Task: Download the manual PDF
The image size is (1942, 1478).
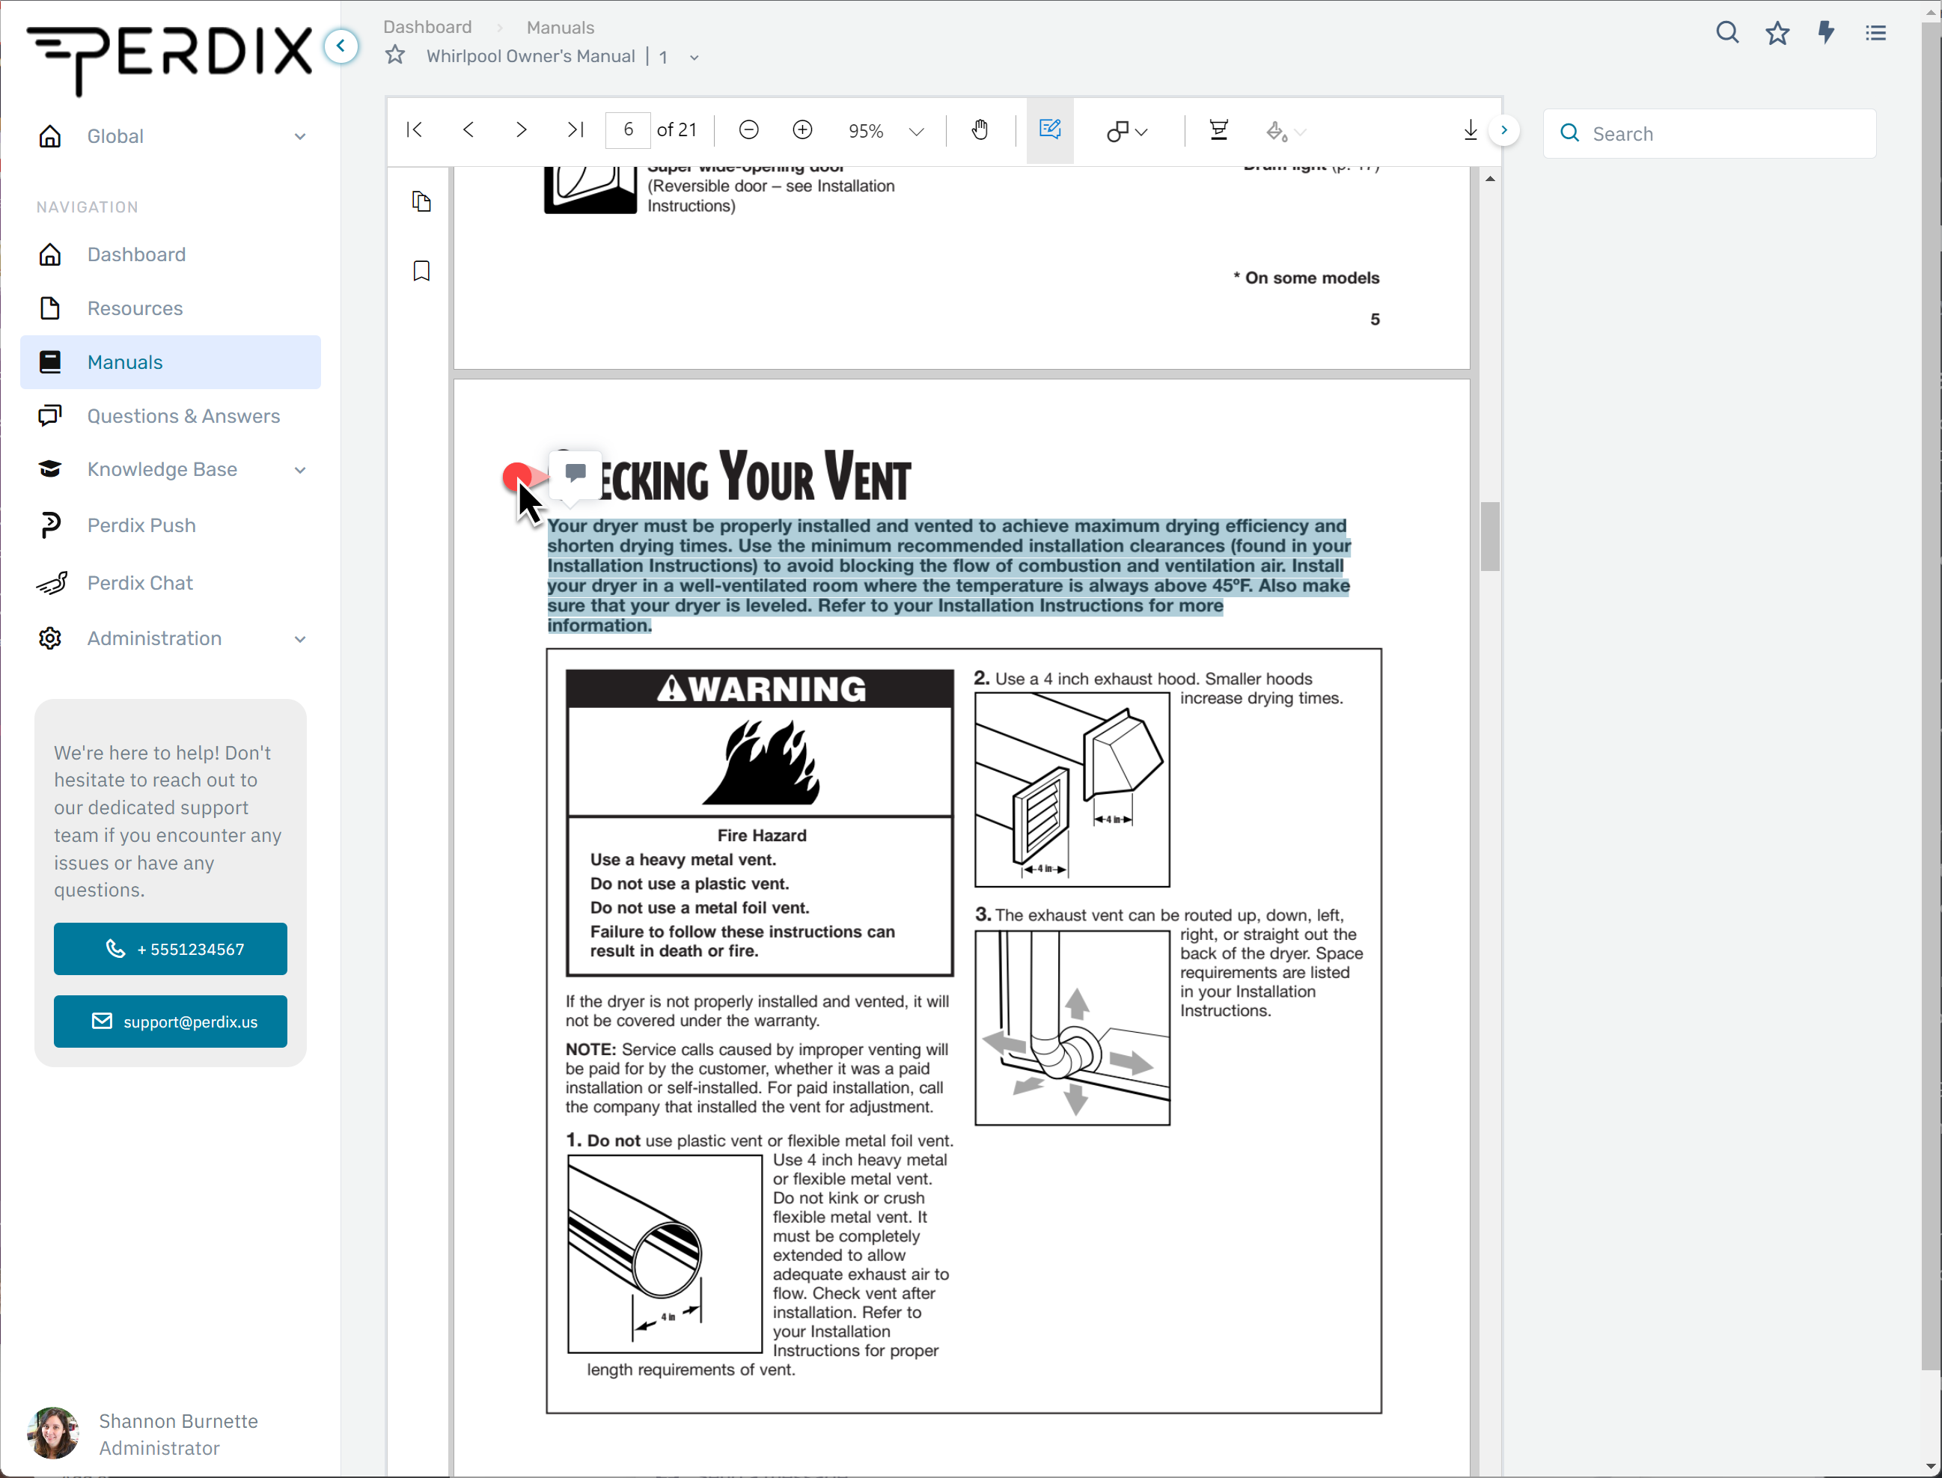Action: click(1470, 130)
